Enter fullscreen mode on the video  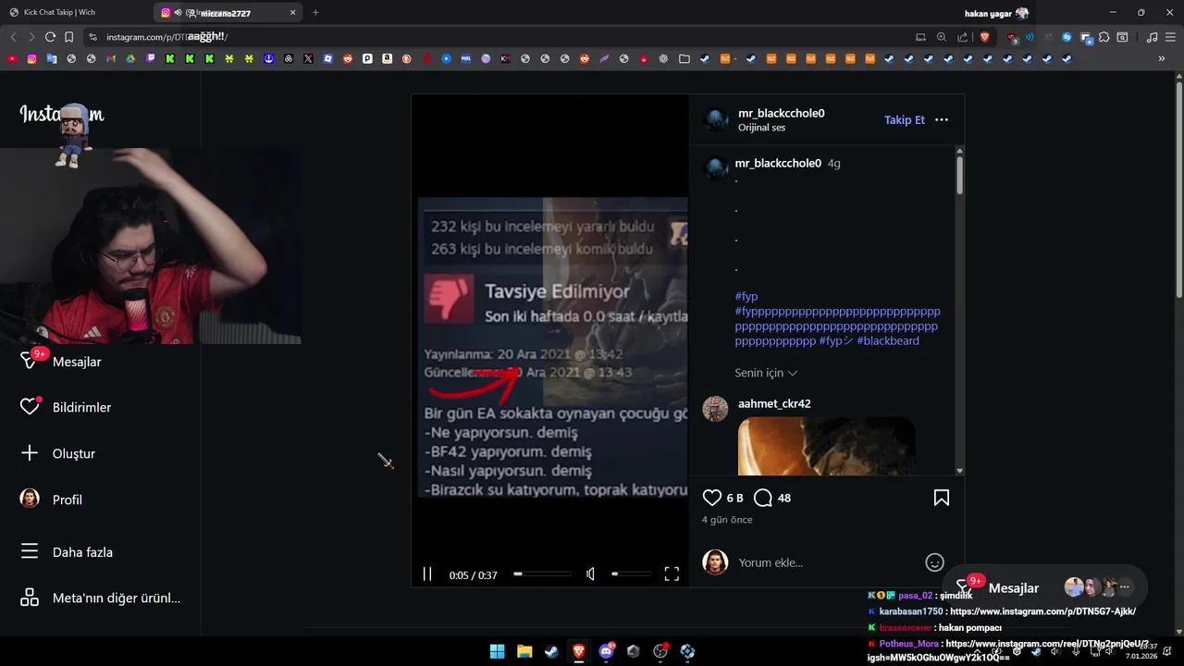point(672,574)
